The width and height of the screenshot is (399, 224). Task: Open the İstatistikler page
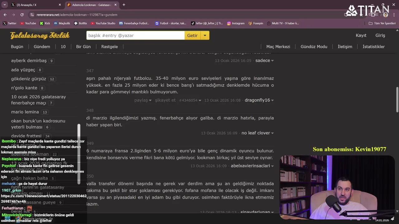(x=373, y=47)
